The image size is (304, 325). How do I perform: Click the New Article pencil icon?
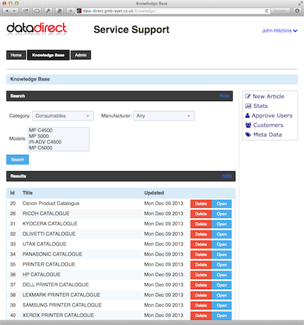pos(248,96)
